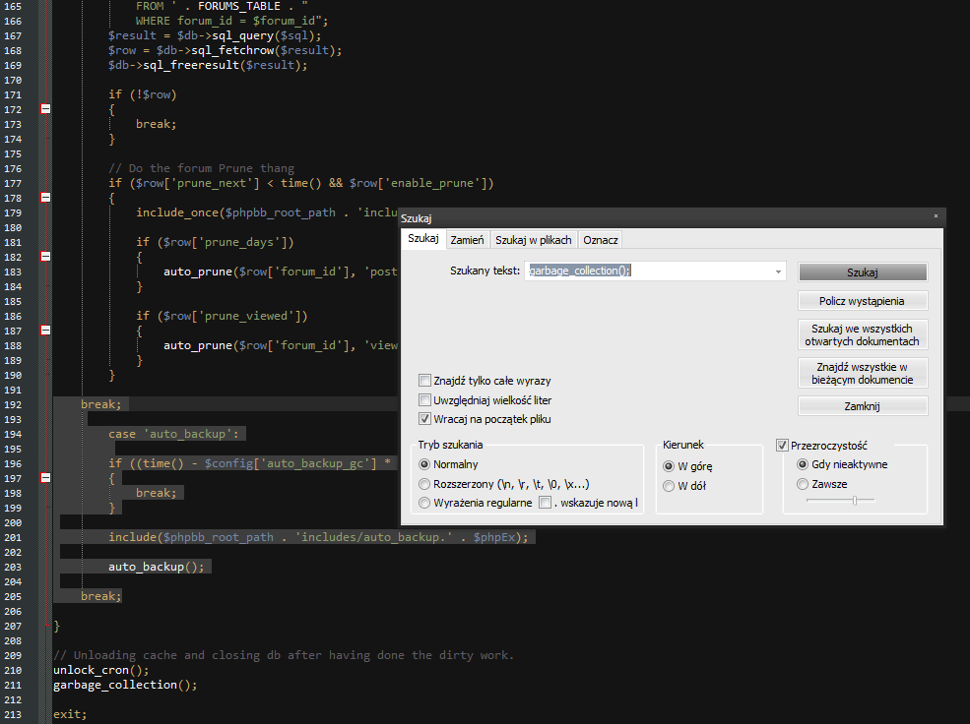Click the 'Unloading cache and closing db' comment
Viewport: 970px width, 724px height.
pyautogui.click(x=284, y=655)
